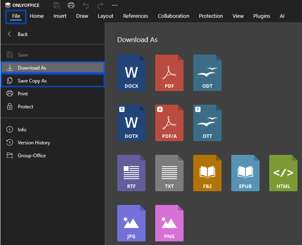Select the DOTX template format
The width and height of the screenshot is (302, 245).
(x=131, y=123)
